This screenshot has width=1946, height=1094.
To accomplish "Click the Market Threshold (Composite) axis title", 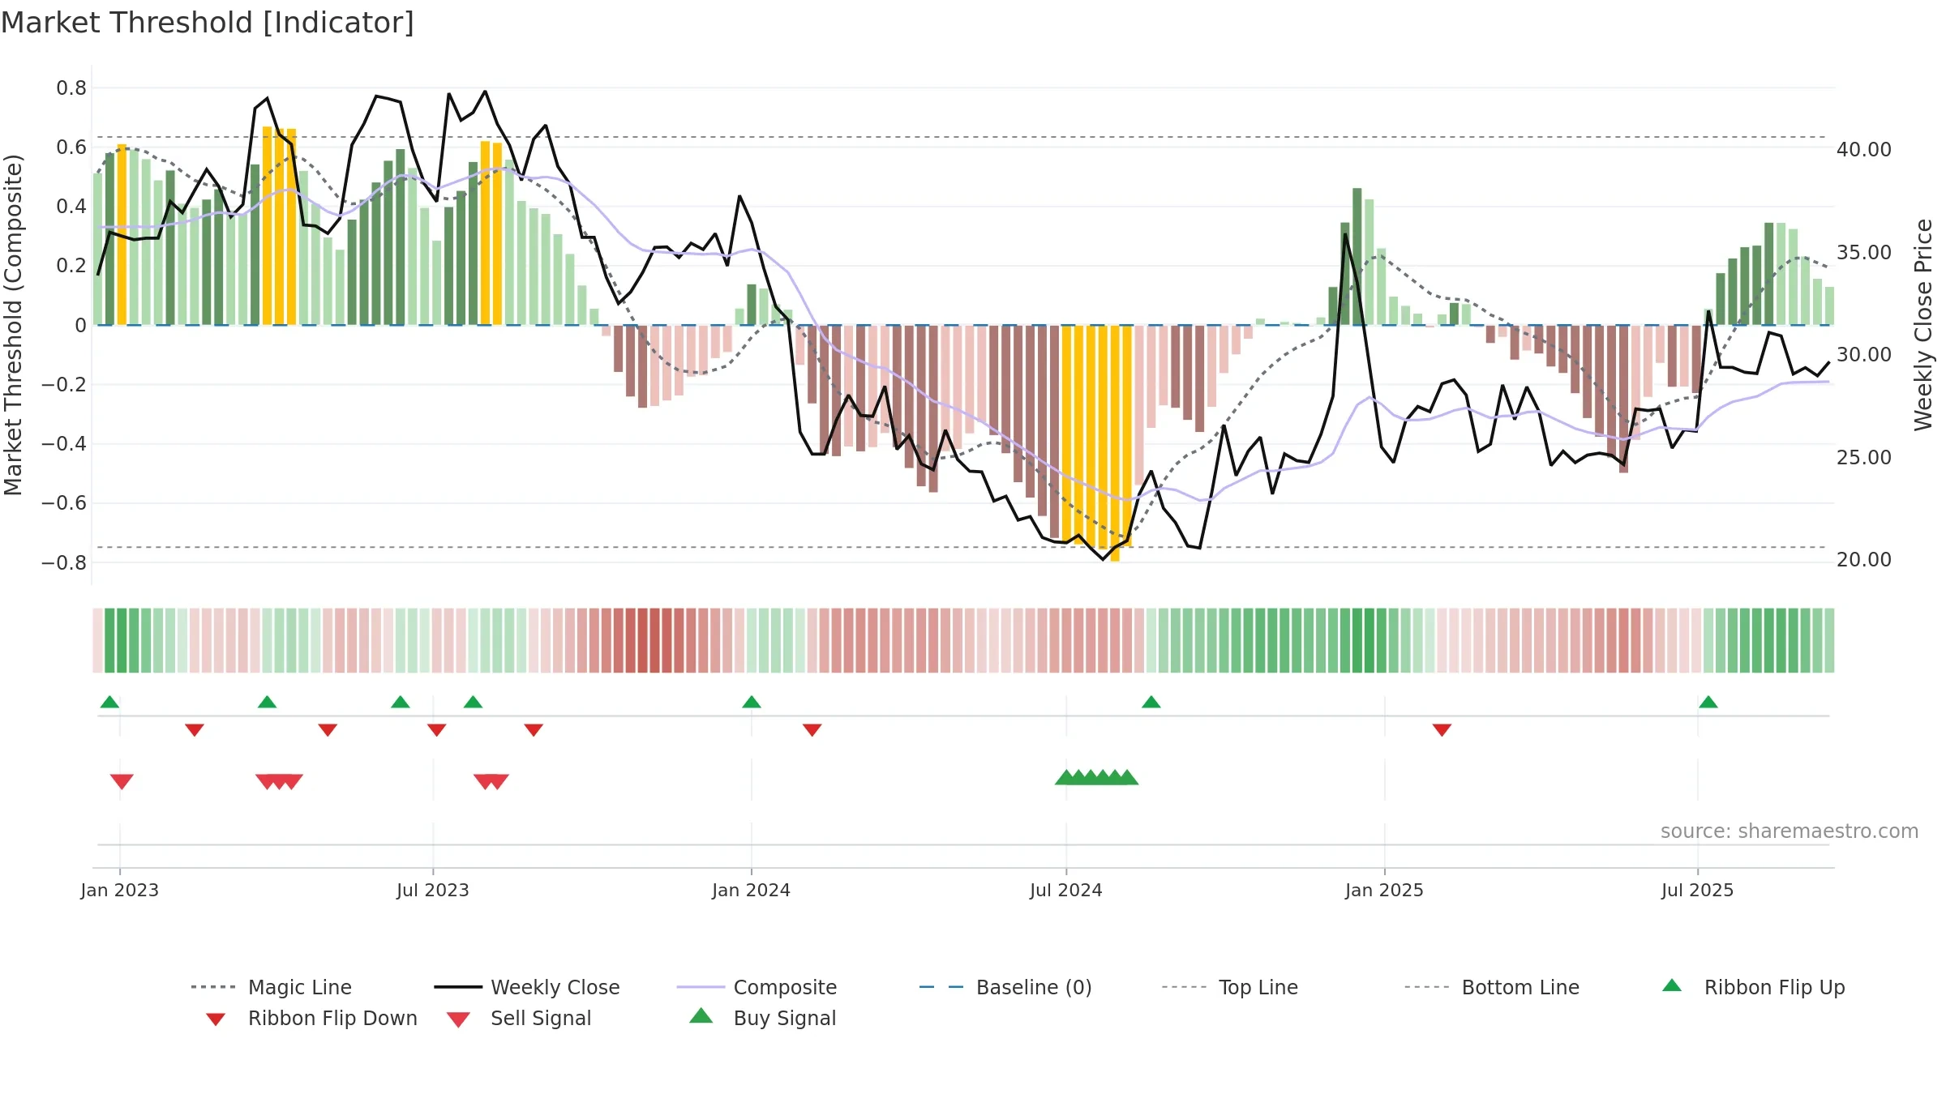I will [13, 324].
